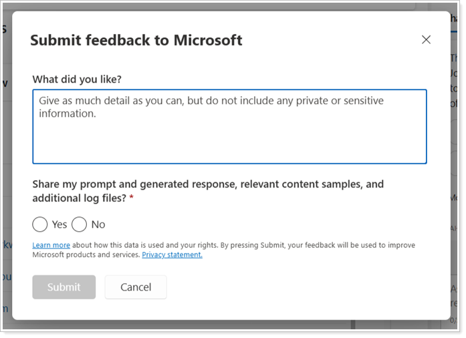
Task: Click the "Give as much detail" placeholder text
Action: pos(211,101)
